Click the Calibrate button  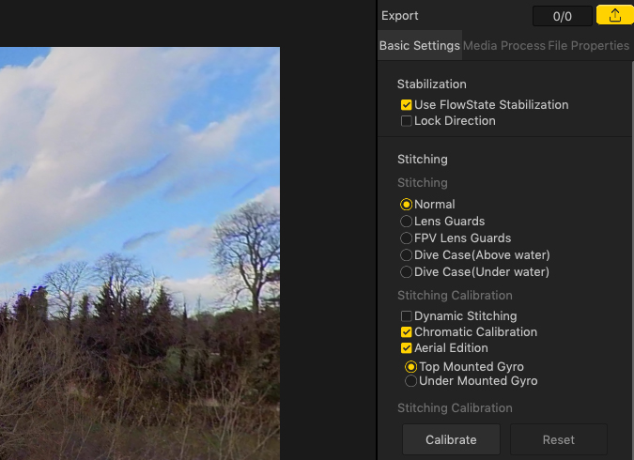pyautogui.click(x=451, y=439)
